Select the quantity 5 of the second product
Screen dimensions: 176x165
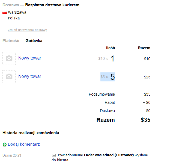(112, 77)
